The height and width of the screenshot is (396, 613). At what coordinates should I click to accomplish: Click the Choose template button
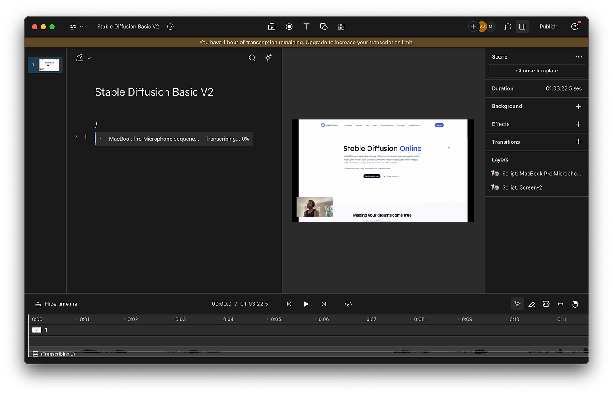pyautogui.click(x=537, y=71)
